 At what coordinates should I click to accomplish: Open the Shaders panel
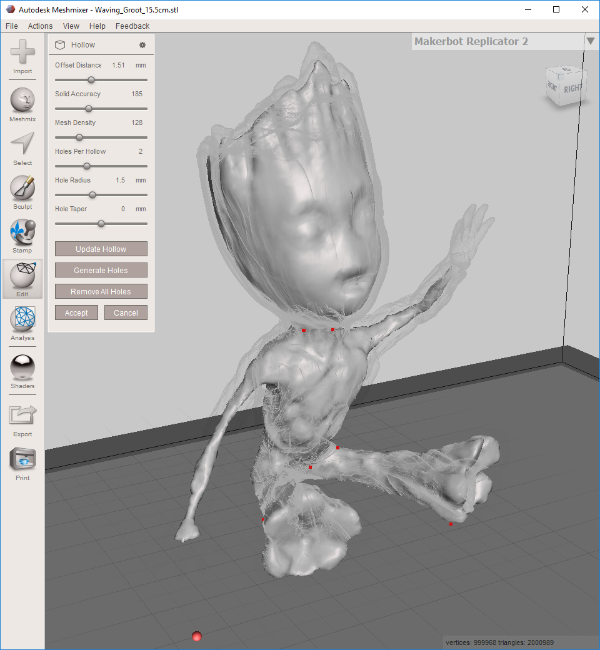[x=22, y=371]
